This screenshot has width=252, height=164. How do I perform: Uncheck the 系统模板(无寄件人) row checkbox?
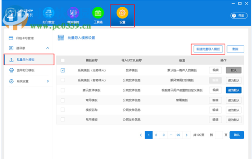click(63, 70)
